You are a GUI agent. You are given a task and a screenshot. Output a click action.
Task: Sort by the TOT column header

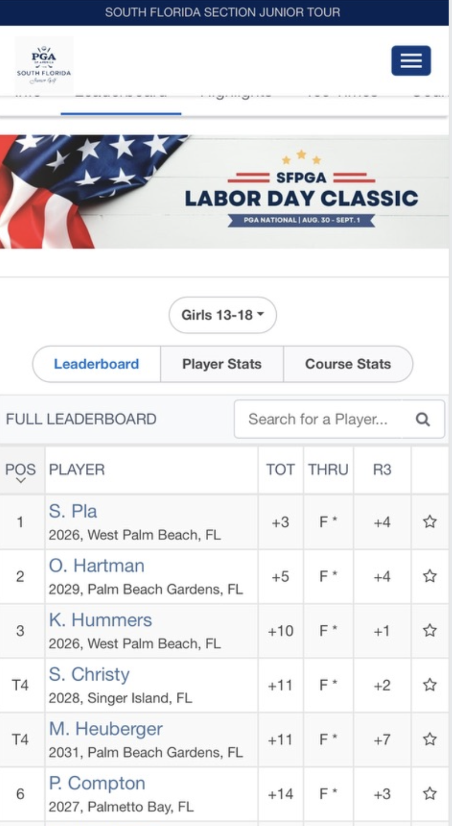[x=280, y=469]
